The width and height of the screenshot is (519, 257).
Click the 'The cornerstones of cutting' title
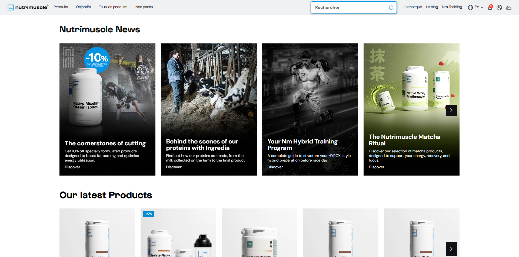click(x=105, y=143)
